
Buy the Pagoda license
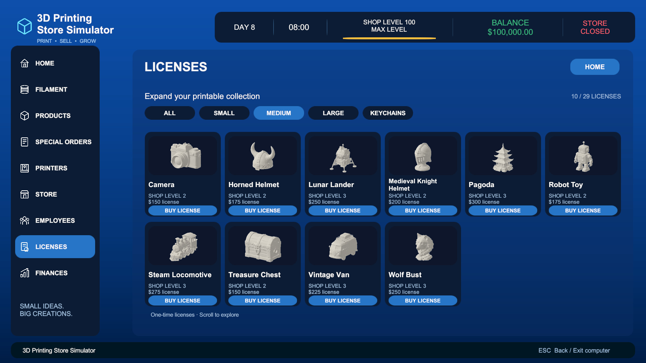(503, 210)
